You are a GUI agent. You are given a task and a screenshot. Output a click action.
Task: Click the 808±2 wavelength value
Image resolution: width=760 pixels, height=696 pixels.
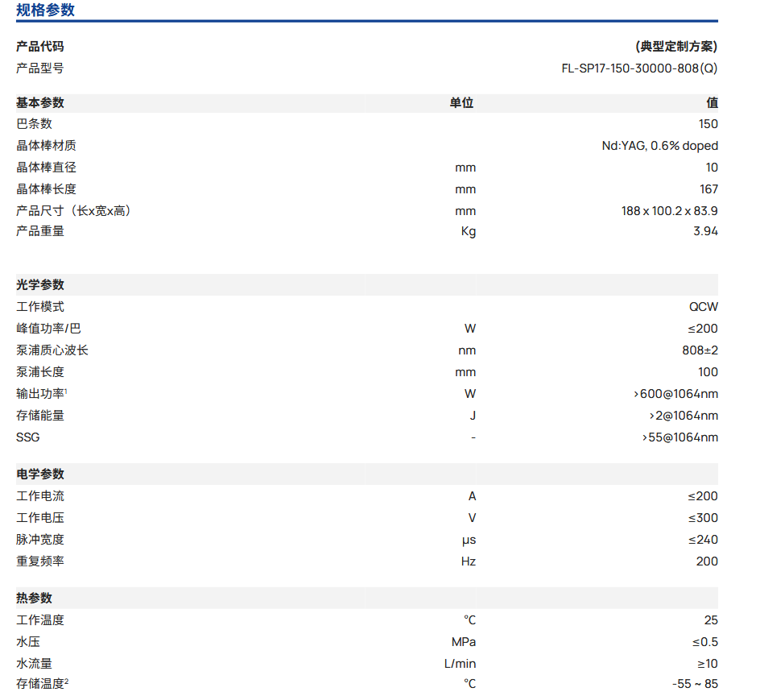tap(700, 350)
